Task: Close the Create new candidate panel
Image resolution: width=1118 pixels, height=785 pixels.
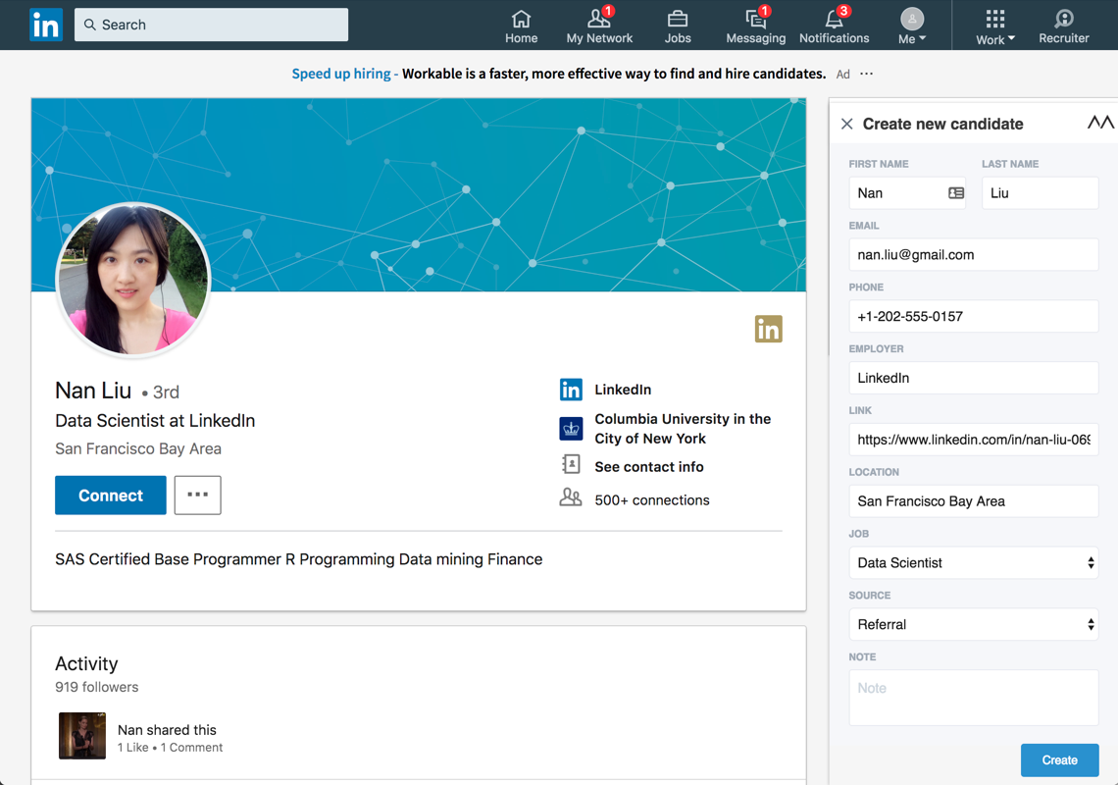Action: (x=847, y=124)
